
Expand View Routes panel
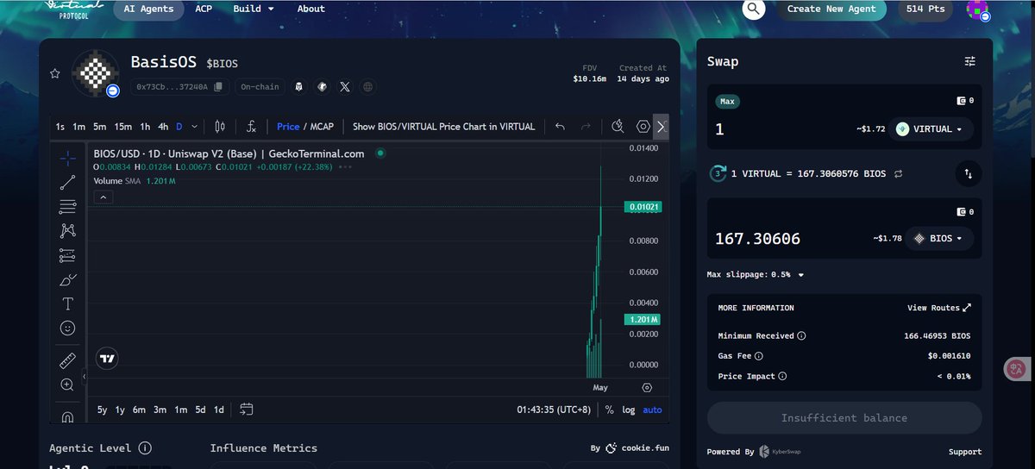(x=939, y=308)
